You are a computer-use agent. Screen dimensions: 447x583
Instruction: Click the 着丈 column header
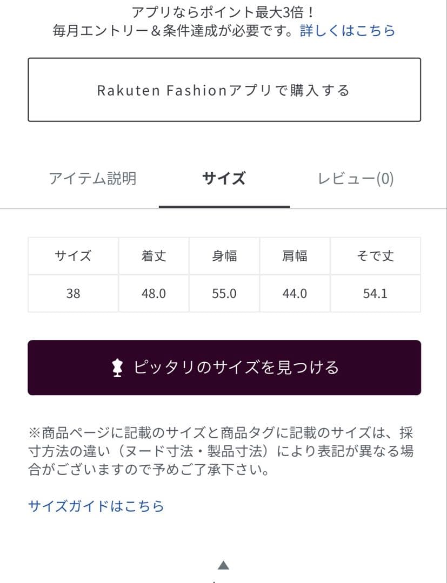pos(153,256)
